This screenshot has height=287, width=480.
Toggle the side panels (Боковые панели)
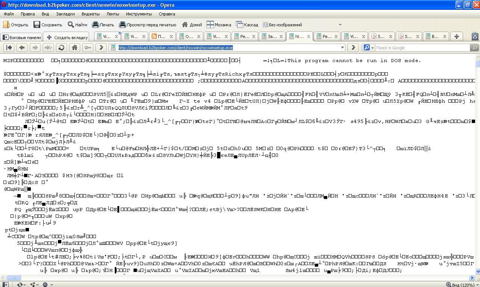(21, 37)
